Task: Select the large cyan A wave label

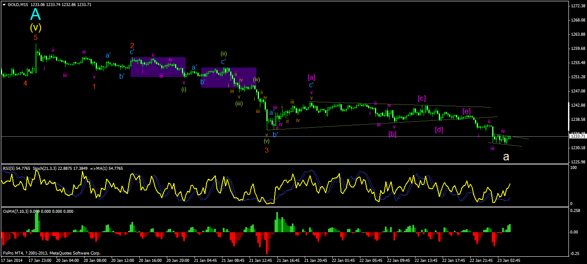Action: (x=35, y=15)
